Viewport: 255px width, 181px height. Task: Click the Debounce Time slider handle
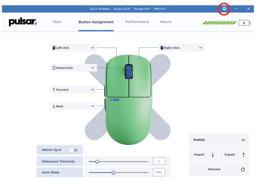97,162
